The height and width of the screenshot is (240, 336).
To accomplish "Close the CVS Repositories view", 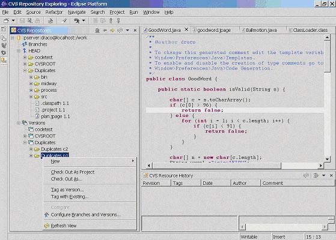I will click(135, 31).
